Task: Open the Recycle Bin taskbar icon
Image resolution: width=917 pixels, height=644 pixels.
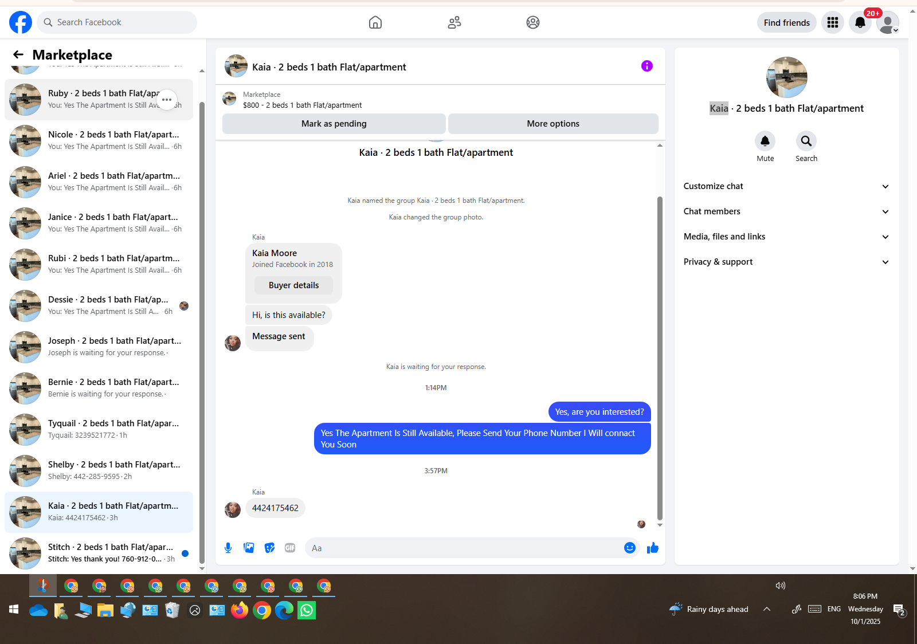Action: tap(173, 610)
